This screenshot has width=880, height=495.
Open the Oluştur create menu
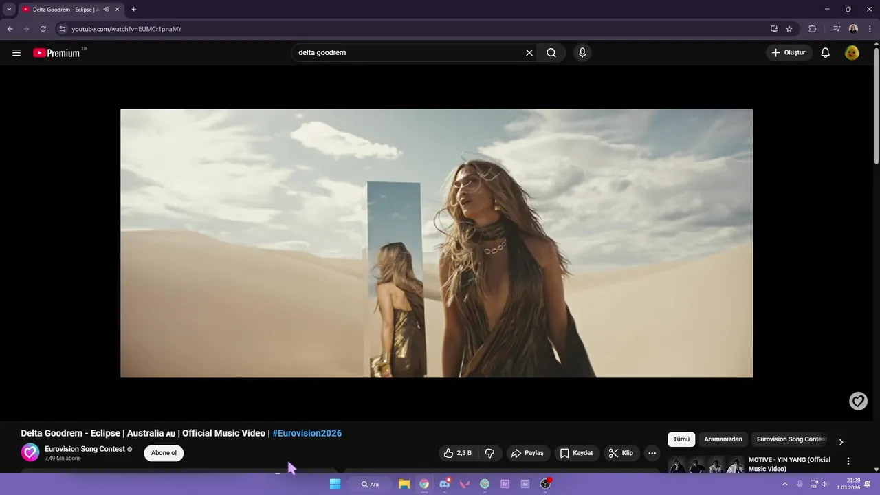coord(789,53)
